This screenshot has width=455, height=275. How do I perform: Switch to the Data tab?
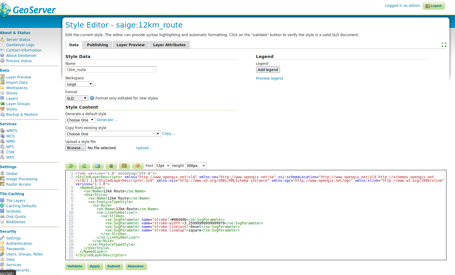tap(74, 45)
